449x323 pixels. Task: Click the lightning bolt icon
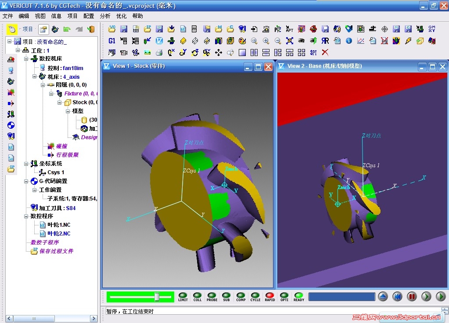pyautogui.click(x=408, y=41)
